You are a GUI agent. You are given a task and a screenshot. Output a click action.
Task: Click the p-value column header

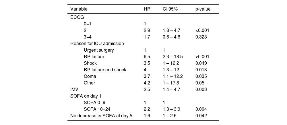(x=203, y=9)
